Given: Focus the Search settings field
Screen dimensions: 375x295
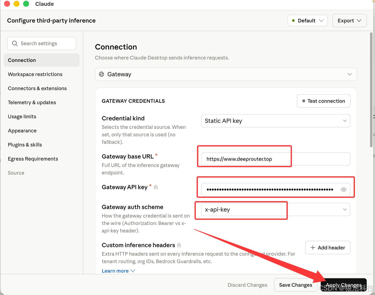Looking at the screenshot, I should coord(42,43).
